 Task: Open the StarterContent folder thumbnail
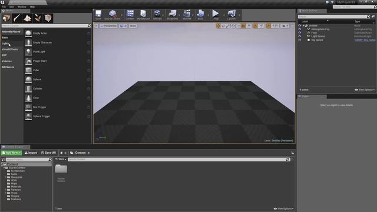[61, 169]
